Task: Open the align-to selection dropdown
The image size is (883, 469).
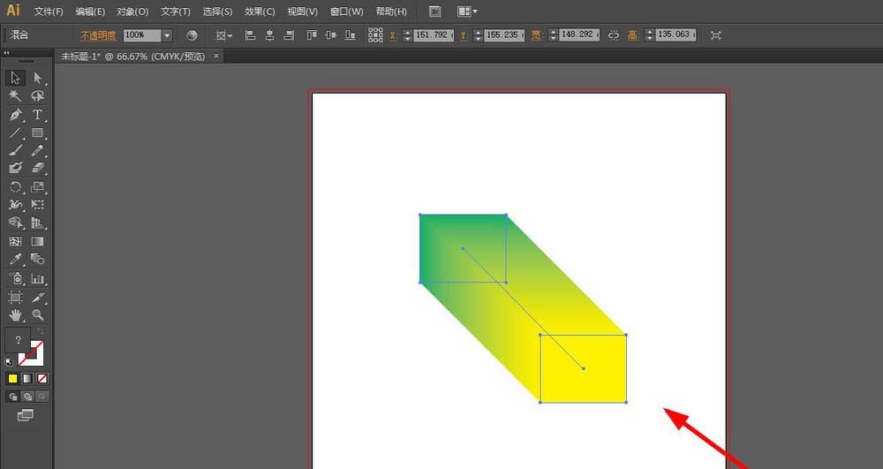Action: tap(223, 35)
